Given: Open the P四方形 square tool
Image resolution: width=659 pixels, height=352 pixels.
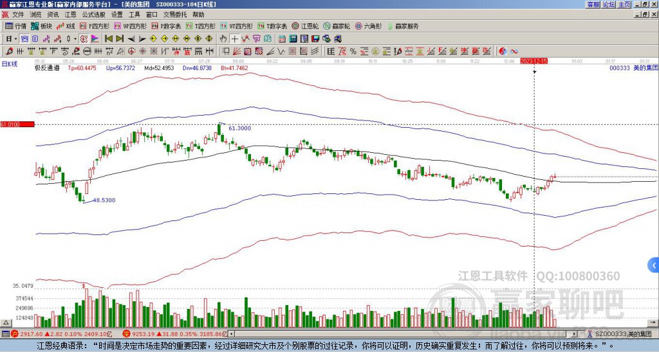Looking at the screenshot, I should click(x=96, y=26).
